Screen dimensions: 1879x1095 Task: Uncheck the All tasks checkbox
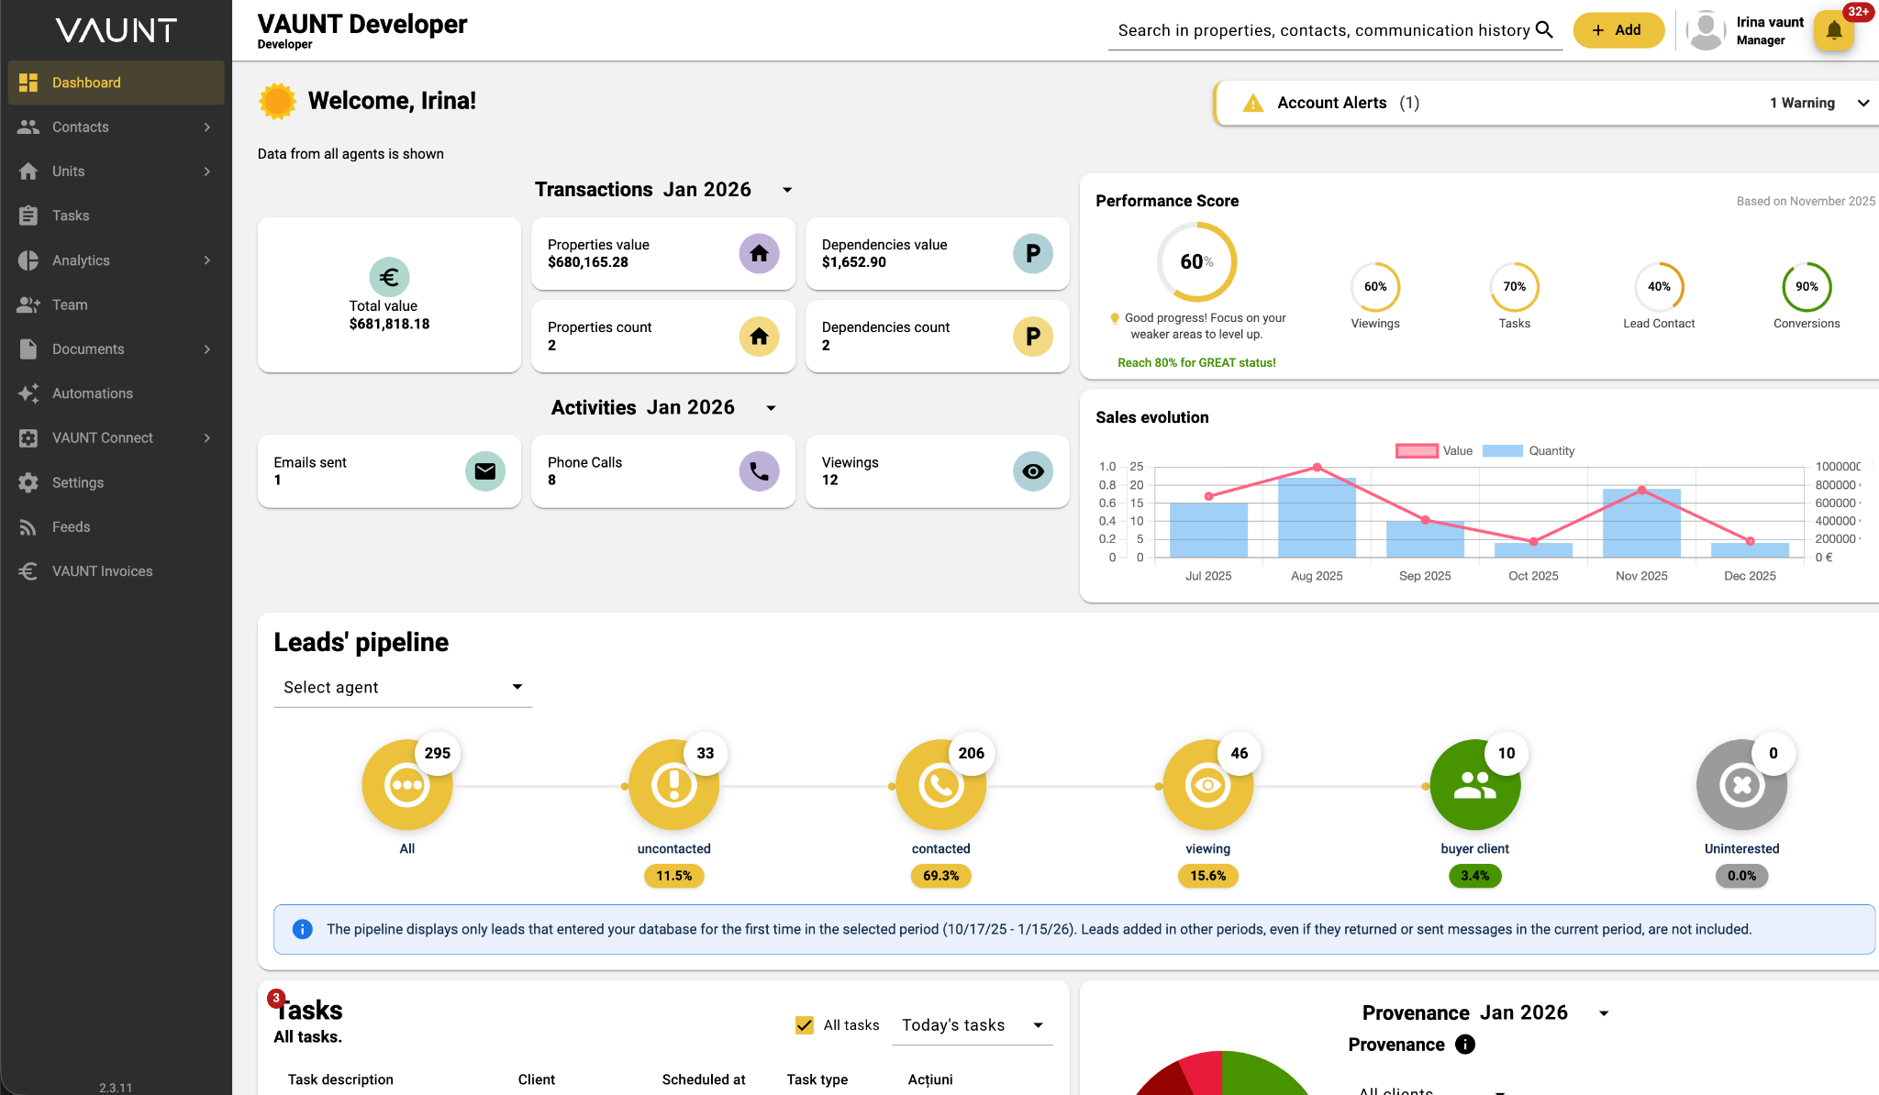[805, 1025]
